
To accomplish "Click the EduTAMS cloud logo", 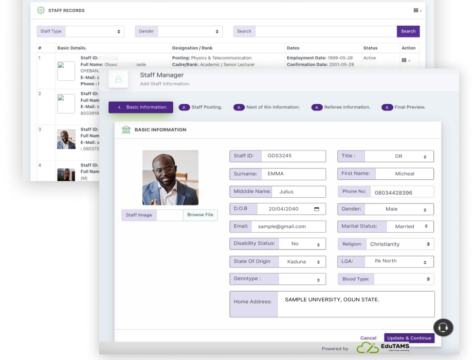I will [x=367, y=348].
